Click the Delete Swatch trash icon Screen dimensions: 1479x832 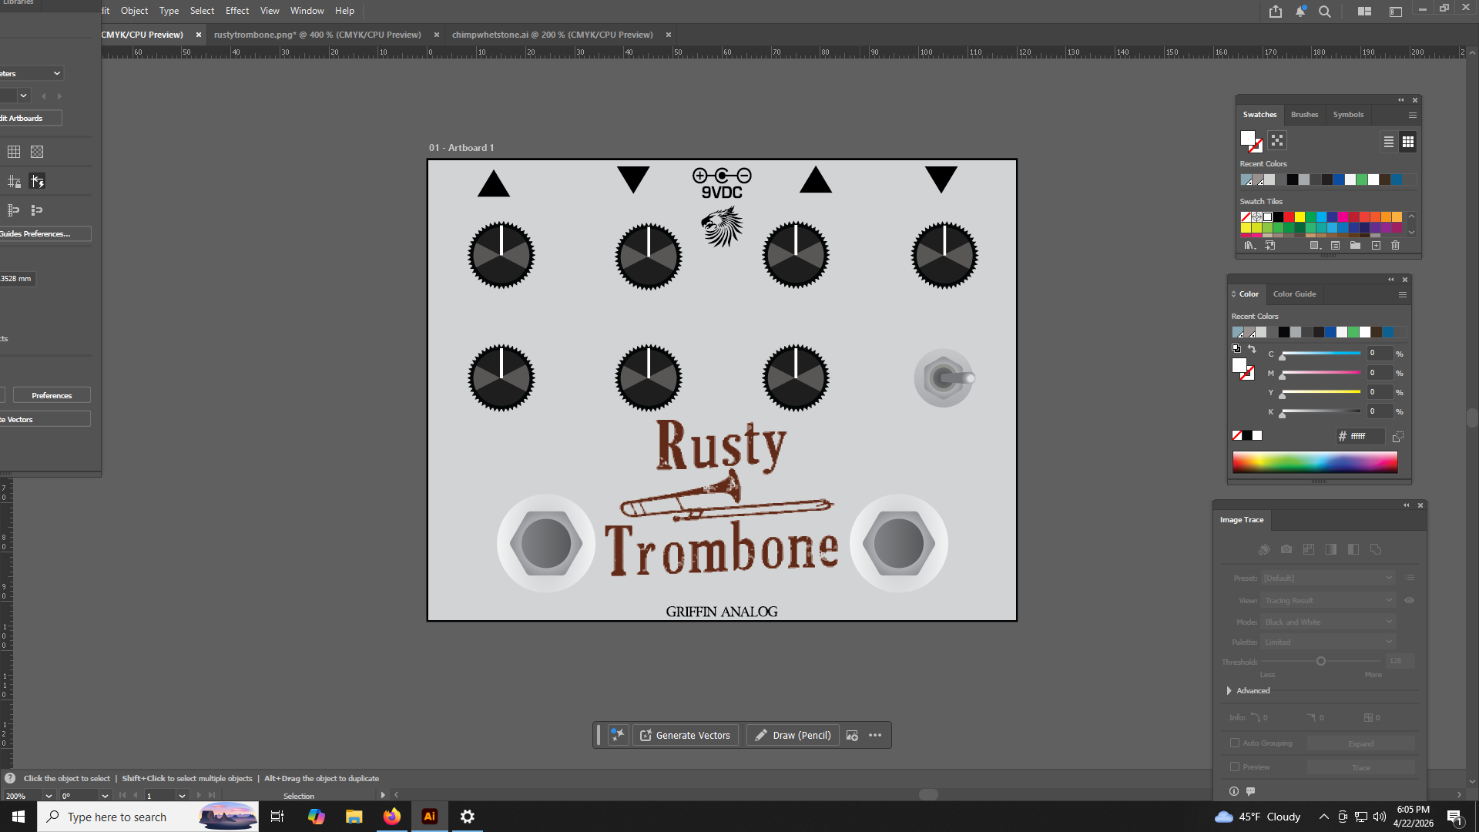tap(1395, 246)
